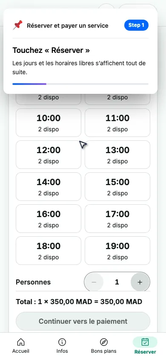Decrease Personnes with minus button
The image size is (166, 360).
94,282
